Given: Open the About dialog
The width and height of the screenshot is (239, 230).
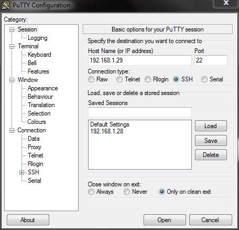Looking at the screenshot, I should (x=28, y=220).
